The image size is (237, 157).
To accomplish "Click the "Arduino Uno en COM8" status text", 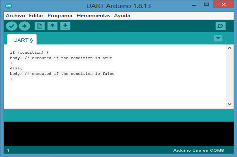I will [x=199, y=151].
